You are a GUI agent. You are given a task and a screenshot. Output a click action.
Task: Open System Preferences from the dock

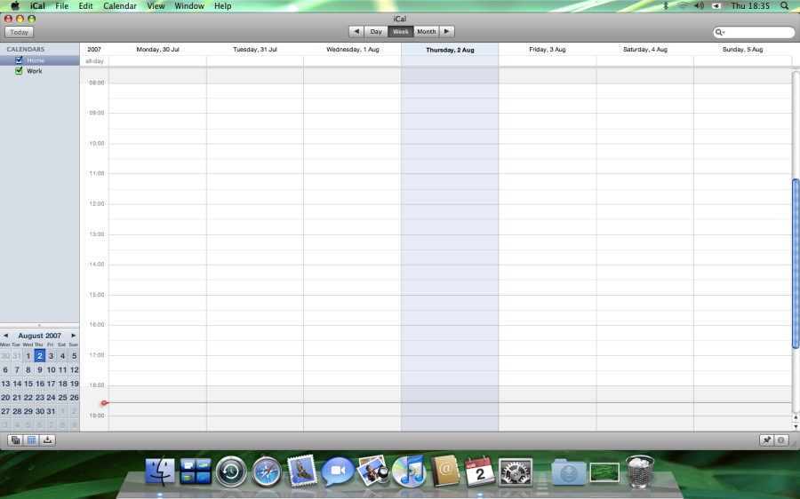click(x=516, y=471)
